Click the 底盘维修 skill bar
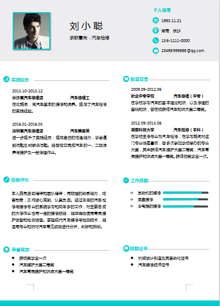 (x=186, y=199)
